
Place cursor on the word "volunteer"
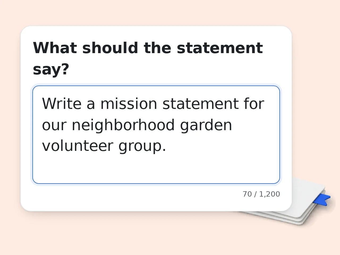tap(77, 146)
